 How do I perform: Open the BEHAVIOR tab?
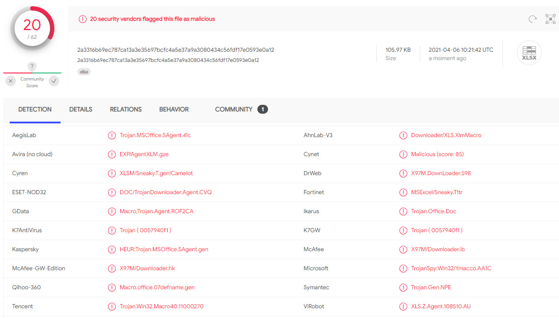[174, 109]
